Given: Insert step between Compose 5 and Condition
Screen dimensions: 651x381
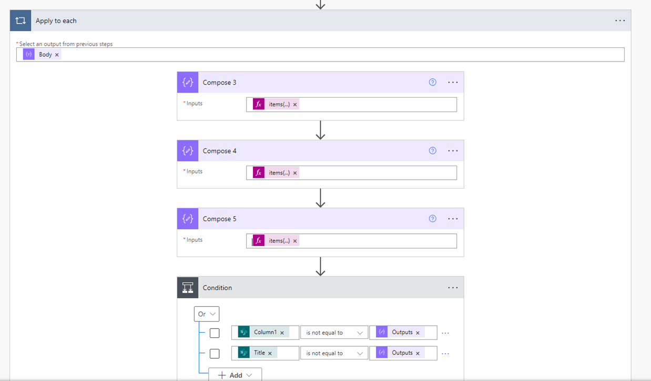Looking at the screenshot, I should pyautogui.click(x=320, y=266).
